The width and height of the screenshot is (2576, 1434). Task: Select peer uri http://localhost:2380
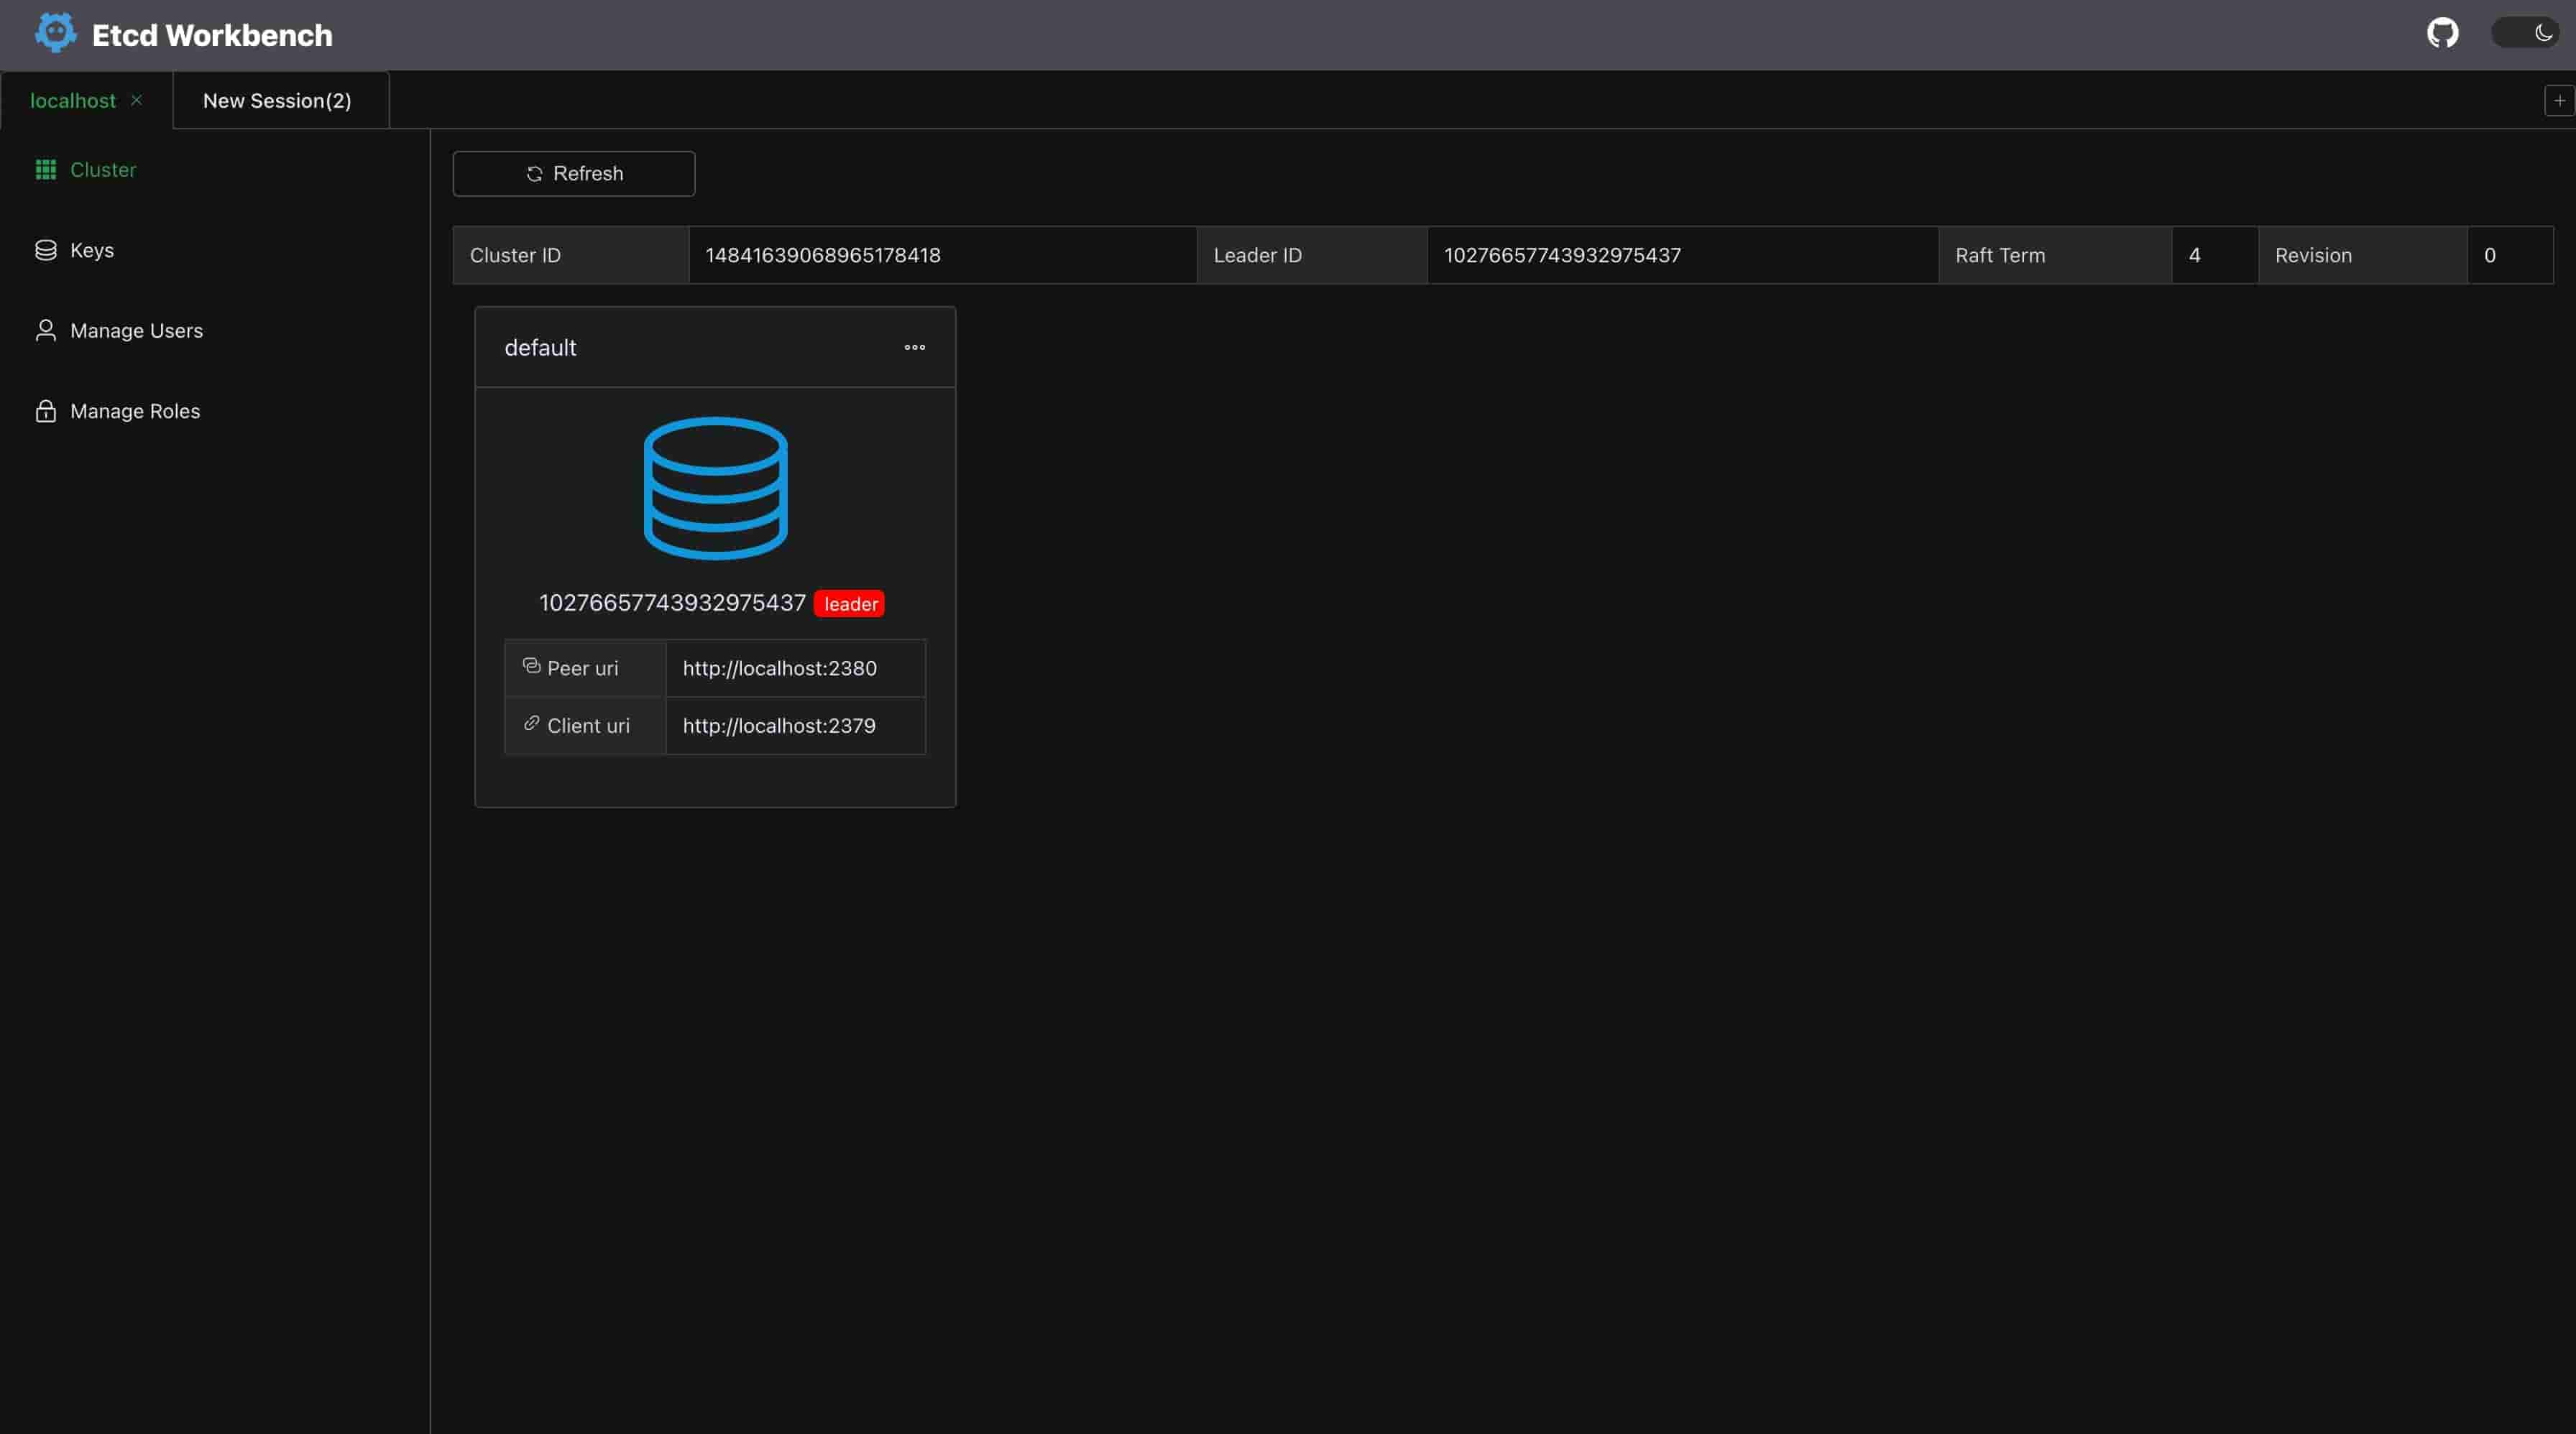pos(779,669)
